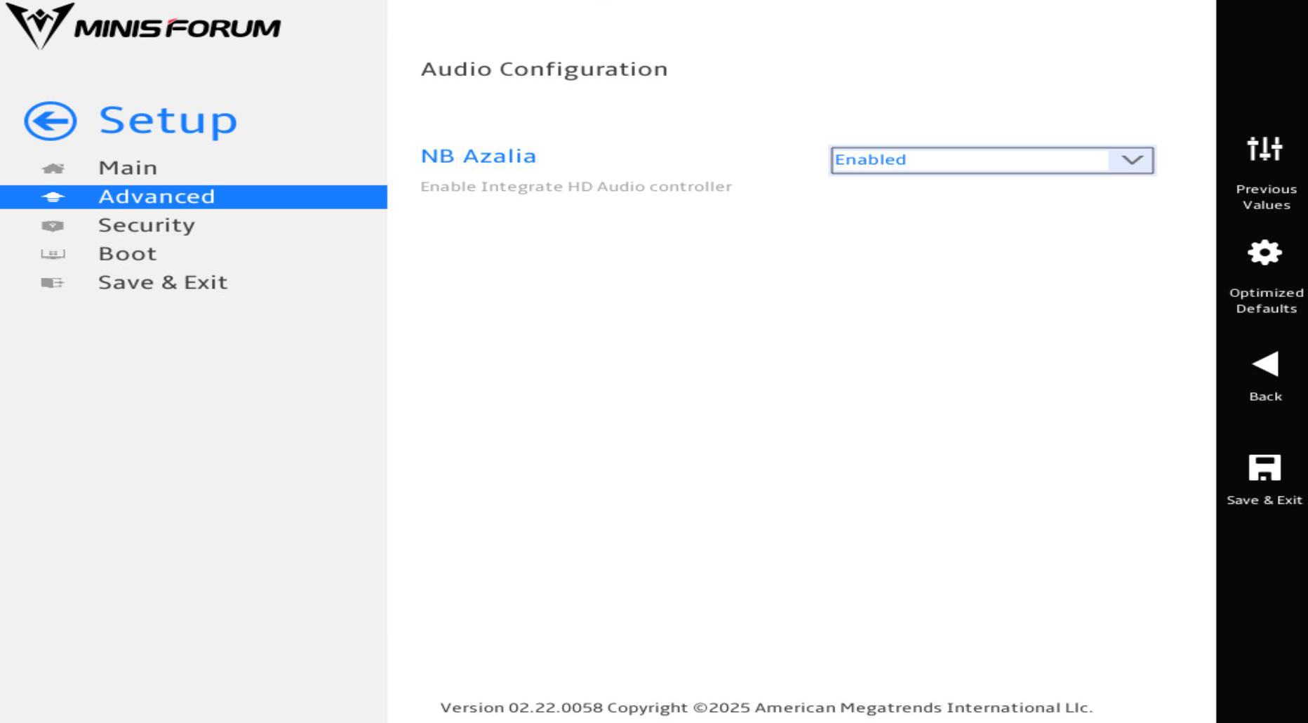This screenshot has width=1308, height=723.
Task: Click the Back triangle icon
Action: pyautogui.click(x=1264, y=364)
